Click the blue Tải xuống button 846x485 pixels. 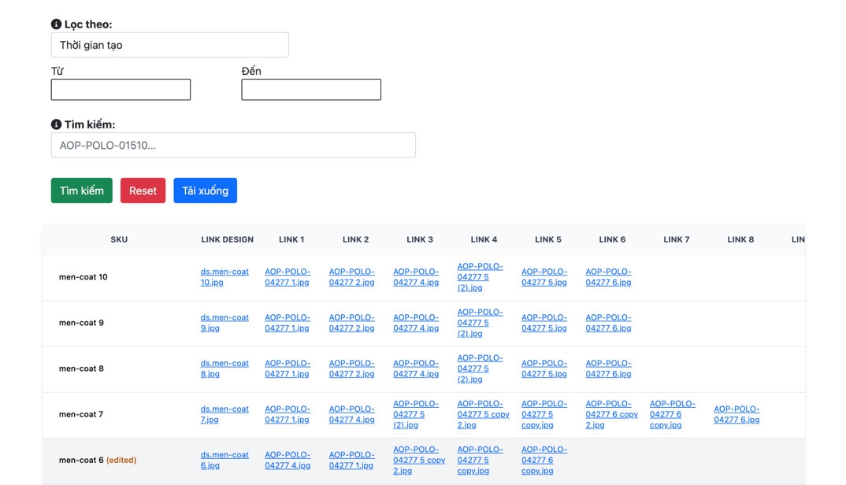tap(205, 191)
